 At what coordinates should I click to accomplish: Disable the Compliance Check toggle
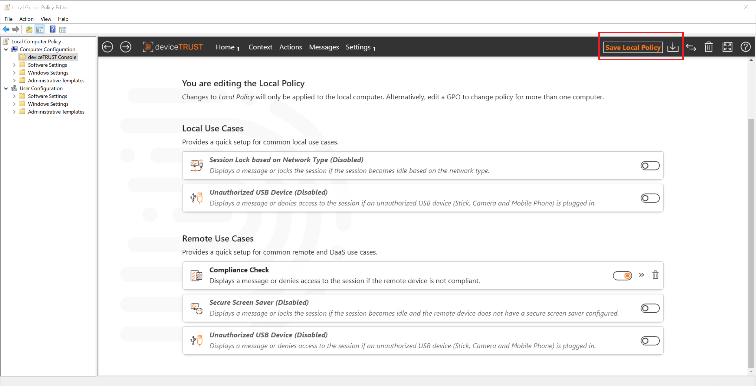pos(622,276)
